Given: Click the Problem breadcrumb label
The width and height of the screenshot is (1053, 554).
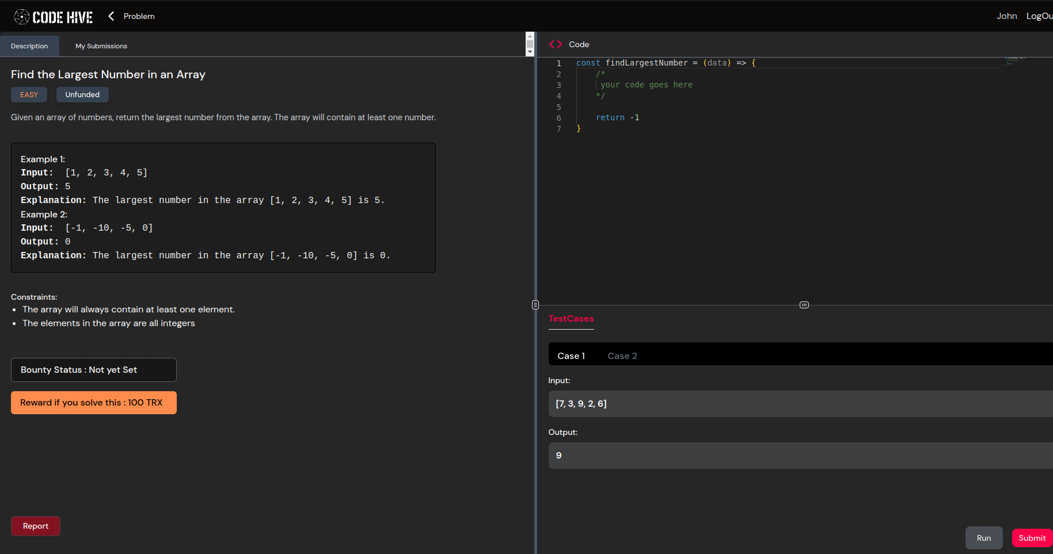Looking at the screenshot, I should (139, 16).
